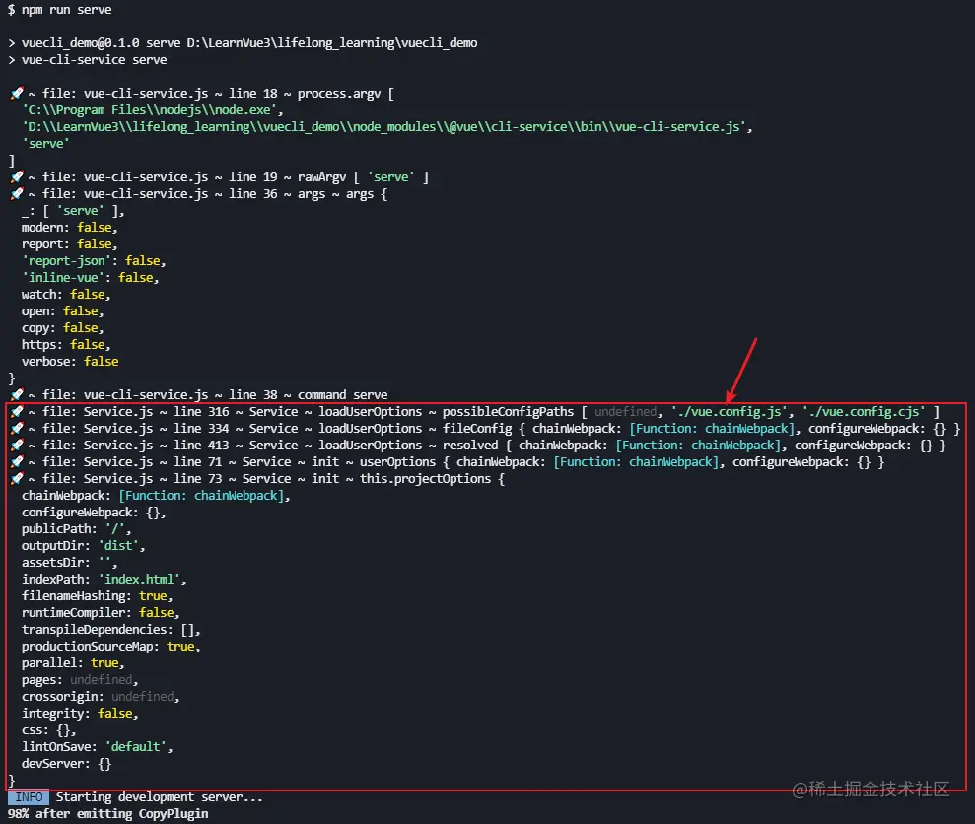Screen dimensions: 975x824
Task: Click 'Starting development server...' message
Action: [x=160, y=797]
